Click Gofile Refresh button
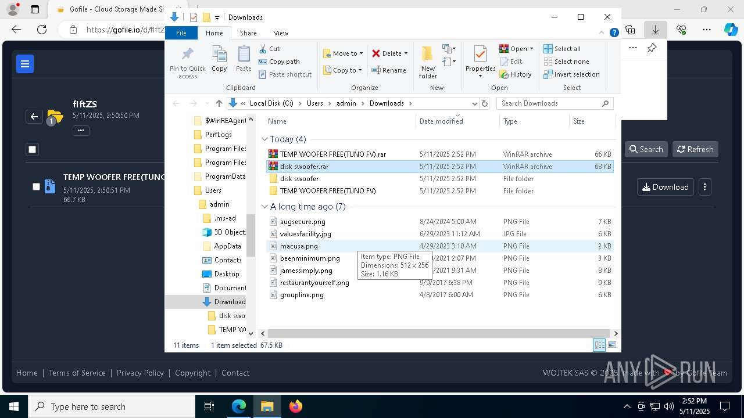Screen dimensions: 744x418 pos(695,149)
